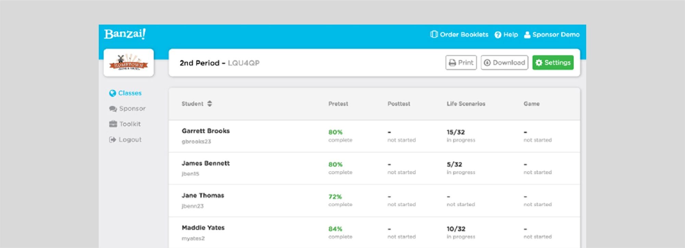Click username jben15

(190, 174)
